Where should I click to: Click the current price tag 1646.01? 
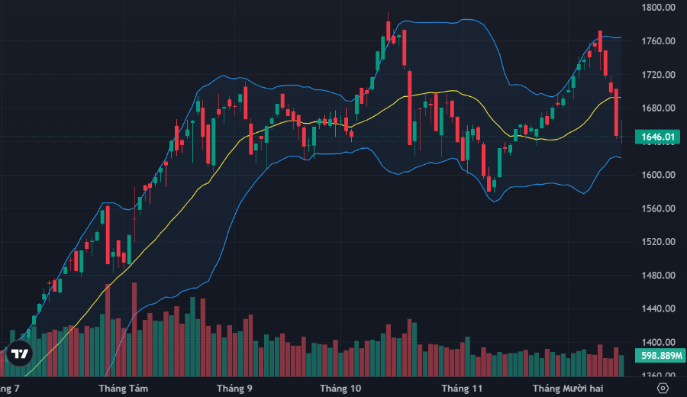coord(656,137)
